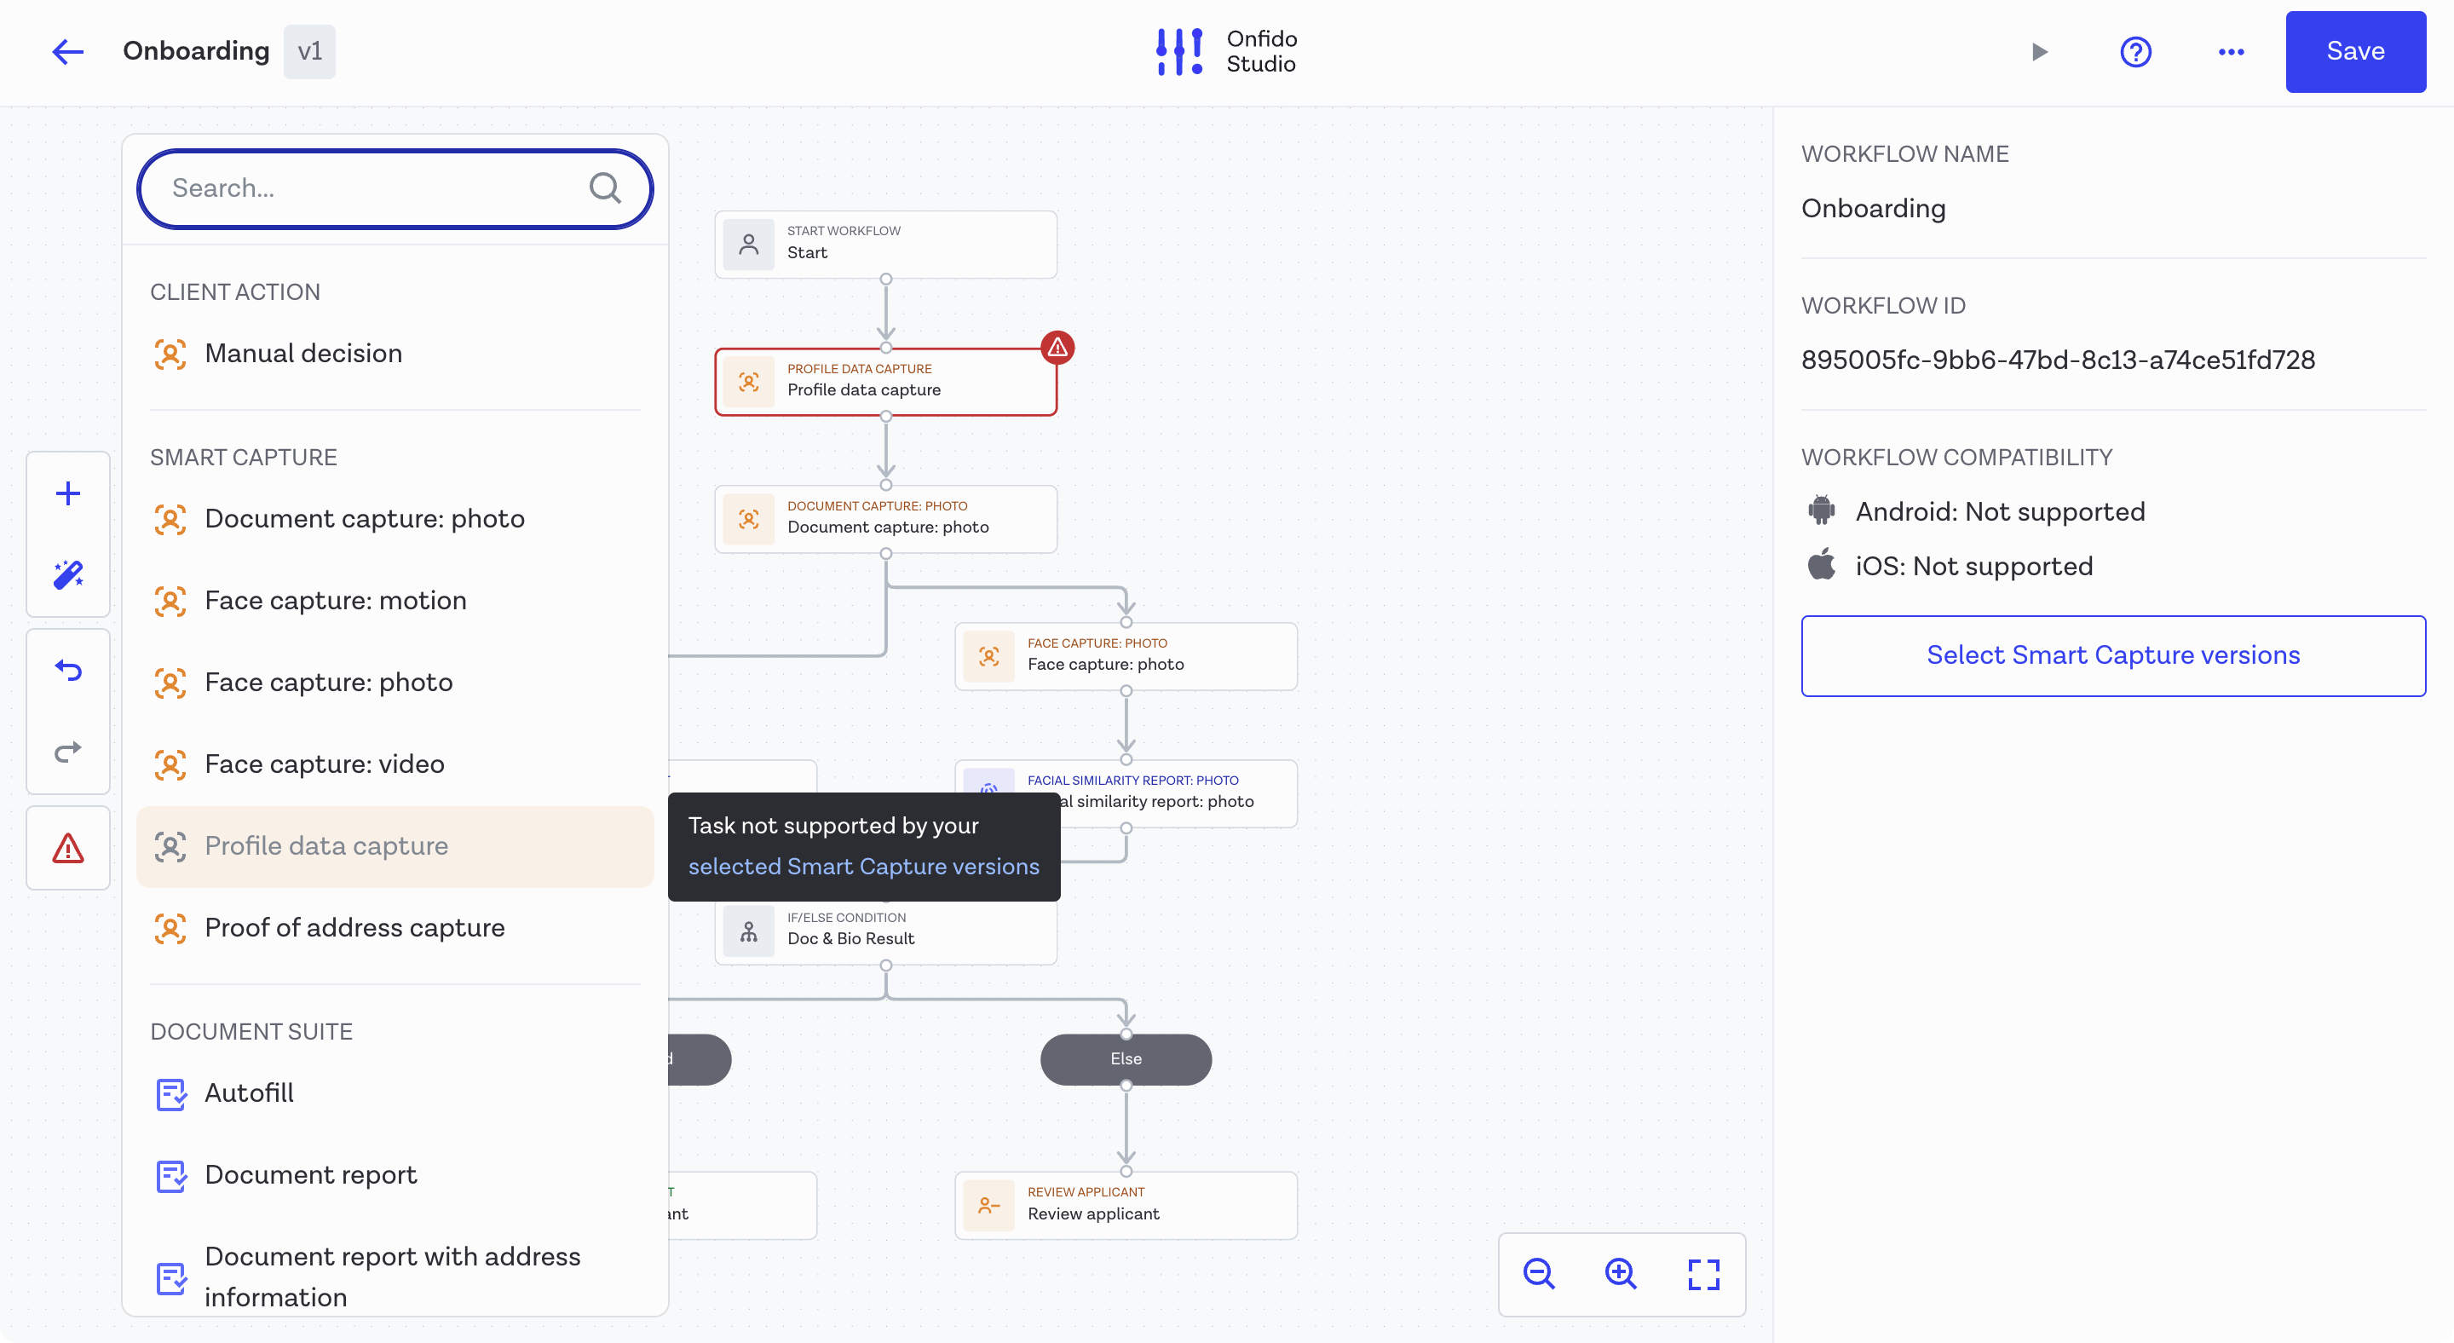The width and height of the screenshot is (2454, 1343).
Task: Zoom out the workflow canvas
Action: [x=1539, y=1273]
